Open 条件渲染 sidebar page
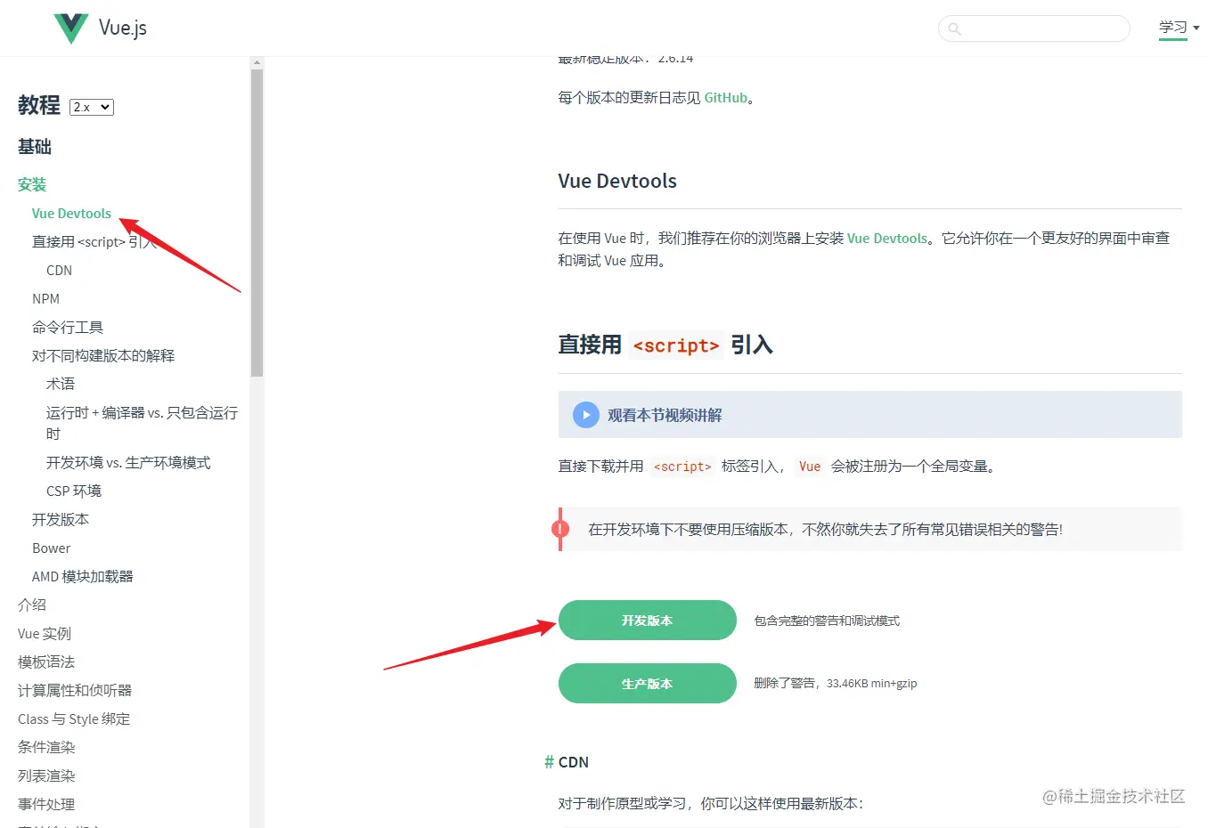 (46, 748)
